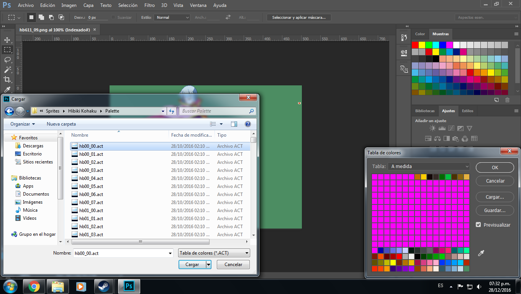The image size is (521, 294).
Task: Toggle the Previsualizar checkbox
Action: pos(478,225)
